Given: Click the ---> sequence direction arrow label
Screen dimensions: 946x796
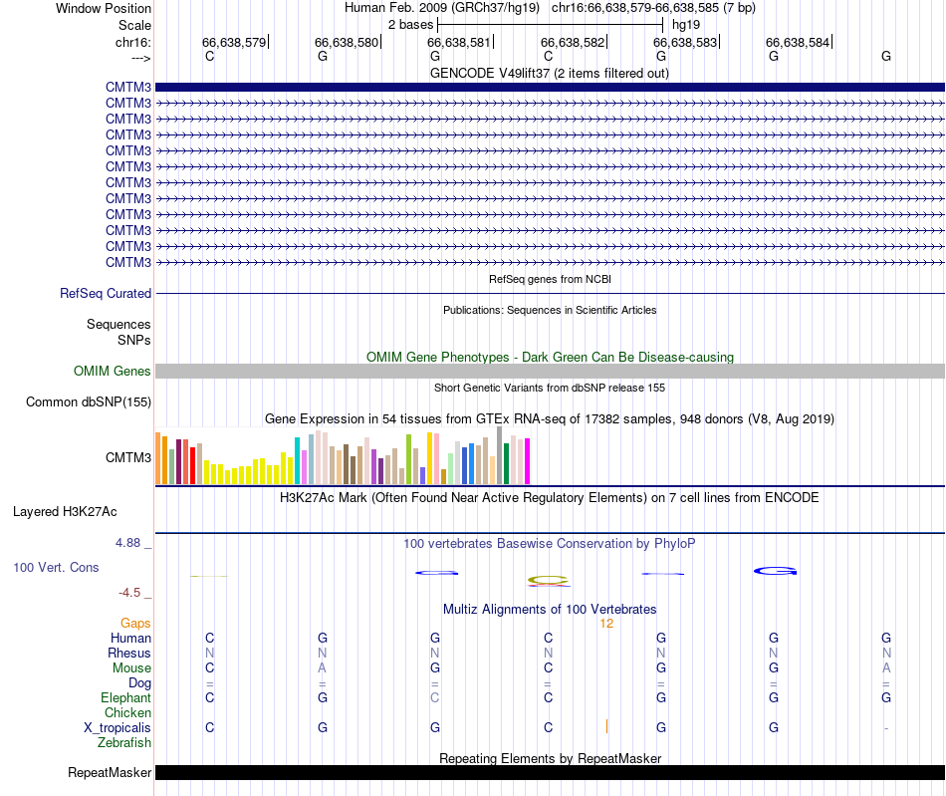Looking at the screenshot, I should pyautogui.click(x=140, y=58).
